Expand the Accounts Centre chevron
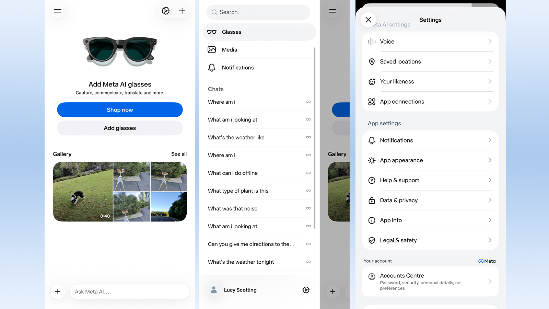This screenshot has width=549, height=309. 490,282
